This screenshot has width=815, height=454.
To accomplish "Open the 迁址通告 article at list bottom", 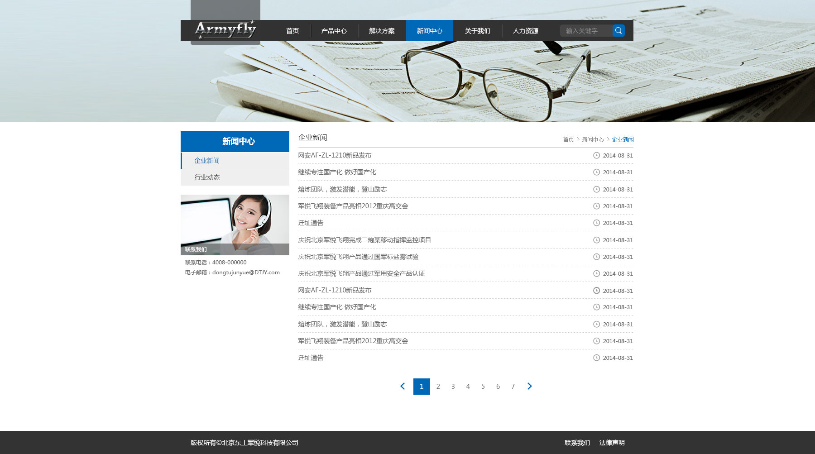I will pyautogui.click(x=311, y=358).
